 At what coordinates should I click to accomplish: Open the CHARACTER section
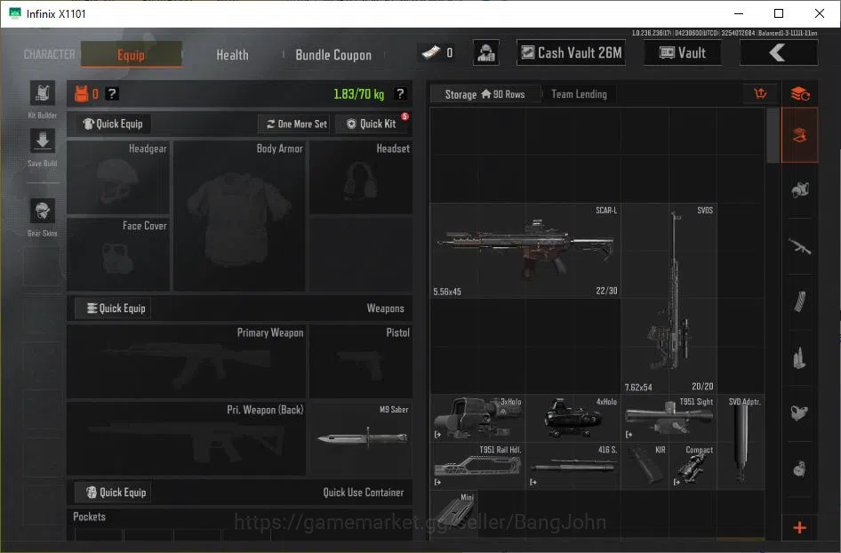[50, 55]
